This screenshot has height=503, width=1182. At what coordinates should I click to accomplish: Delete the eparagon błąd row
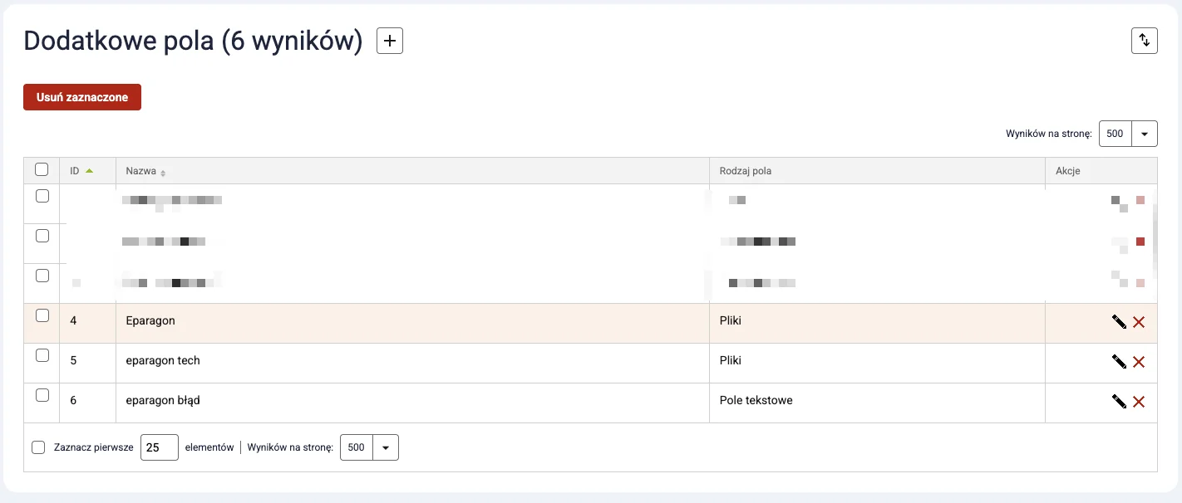coord(1139,402)
